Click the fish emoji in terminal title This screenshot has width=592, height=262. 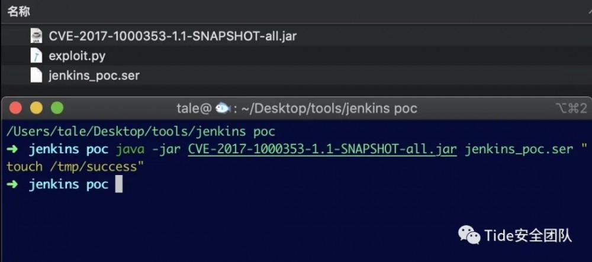tap(223, 109)
